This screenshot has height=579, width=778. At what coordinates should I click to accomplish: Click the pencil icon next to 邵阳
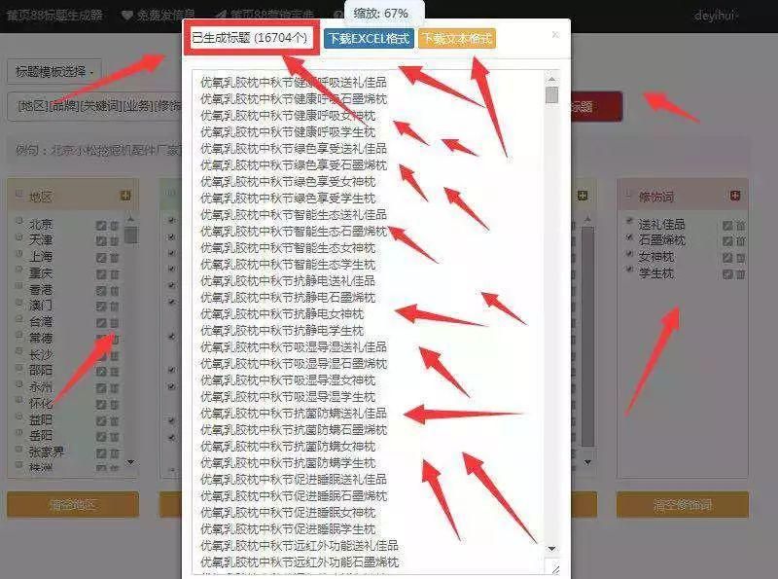(101, 372)
